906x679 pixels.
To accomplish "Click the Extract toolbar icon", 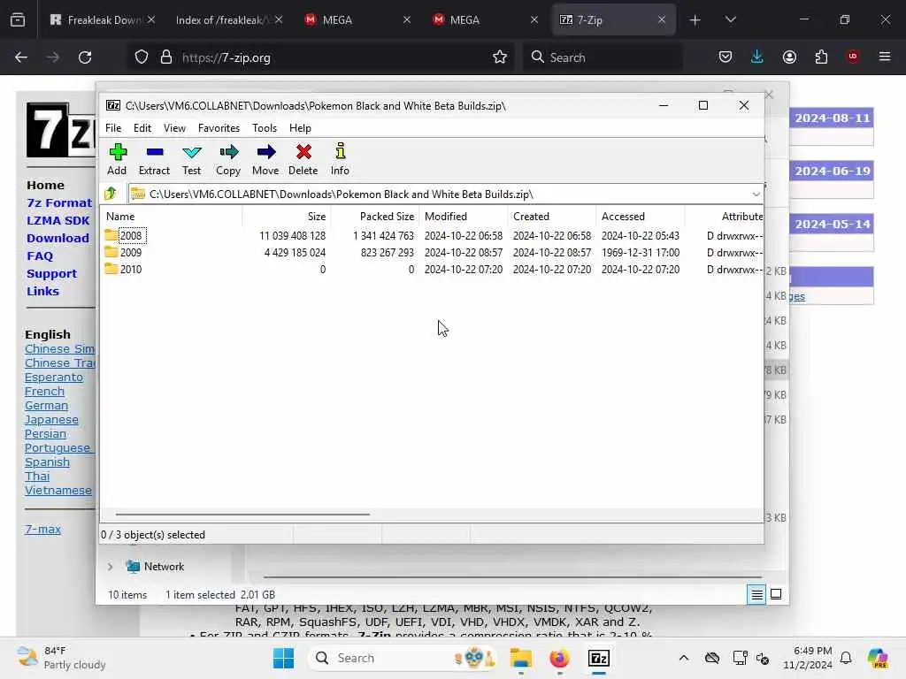I will pos(154,159).
